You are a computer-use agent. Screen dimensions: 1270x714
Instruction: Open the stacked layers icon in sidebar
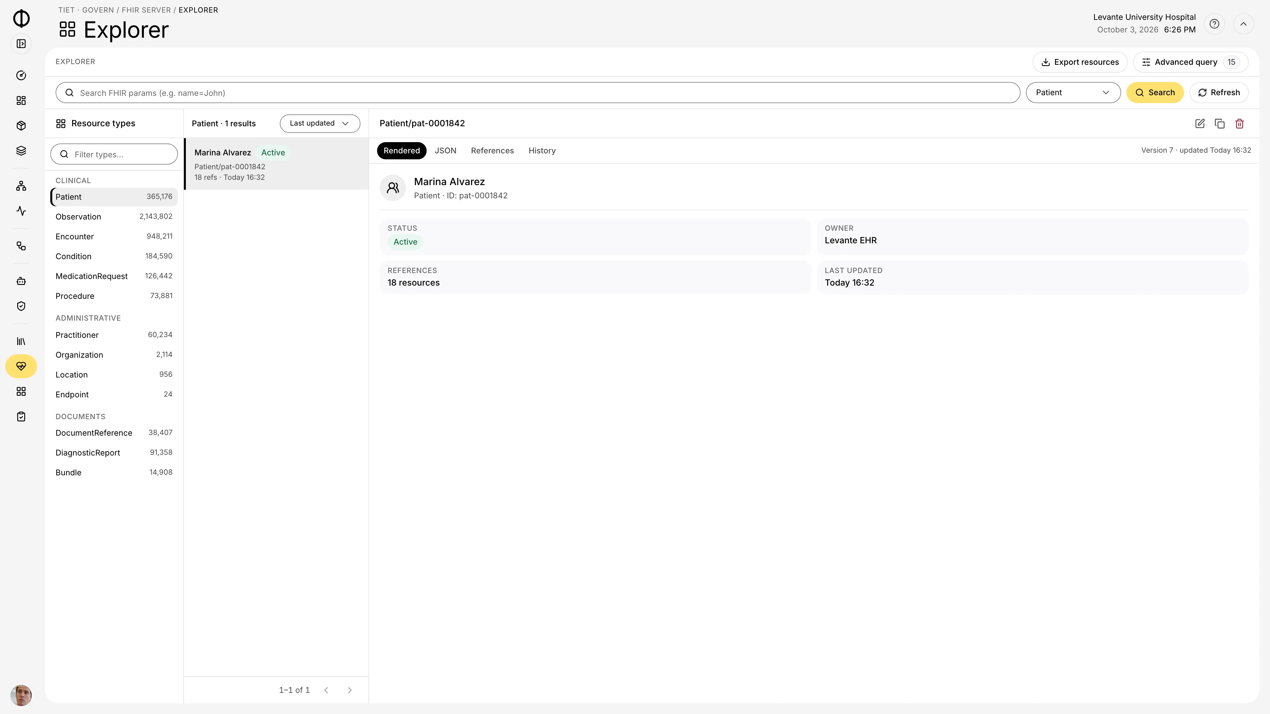point(21,151)
